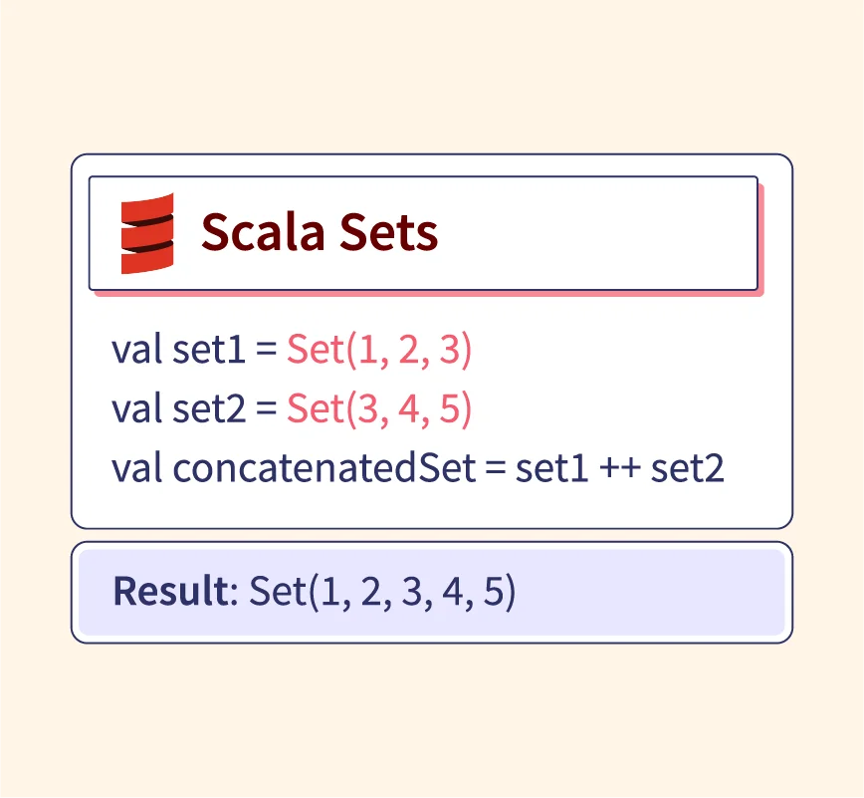Click the word "Scala" in the title
The width and height of the screenshot is (864, 798).
tap(261, 233)
